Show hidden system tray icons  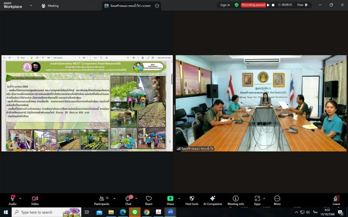click(x=296, y=212)
